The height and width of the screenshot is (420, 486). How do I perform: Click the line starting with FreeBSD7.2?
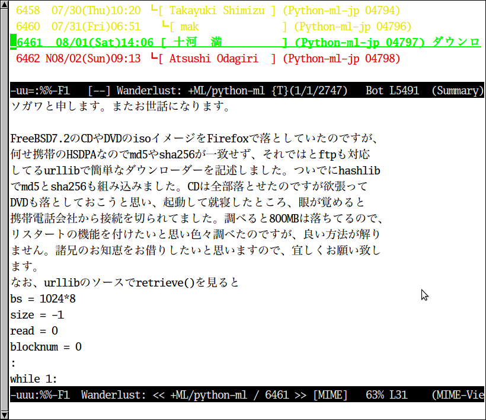pyautogui.click(x=194, y=138)
